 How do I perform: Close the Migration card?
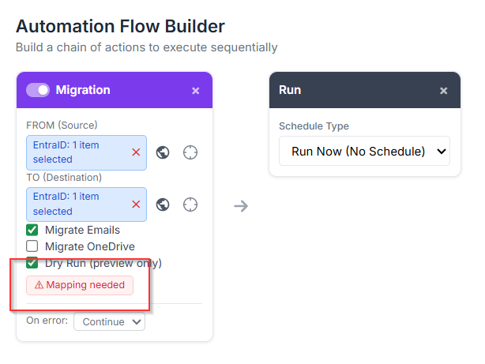196,91
